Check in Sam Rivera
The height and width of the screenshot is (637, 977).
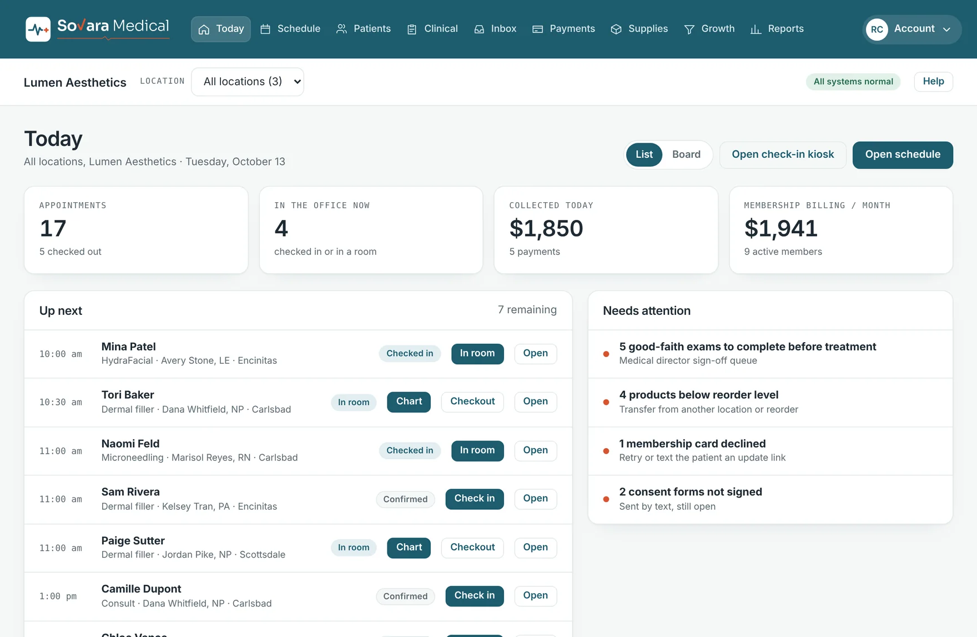(475, 499)
